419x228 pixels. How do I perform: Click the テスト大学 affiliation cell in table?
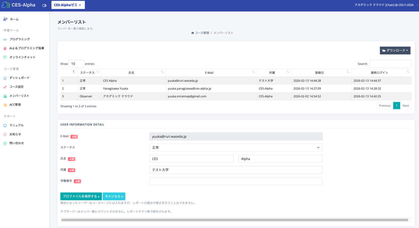(x=274, y=81)
